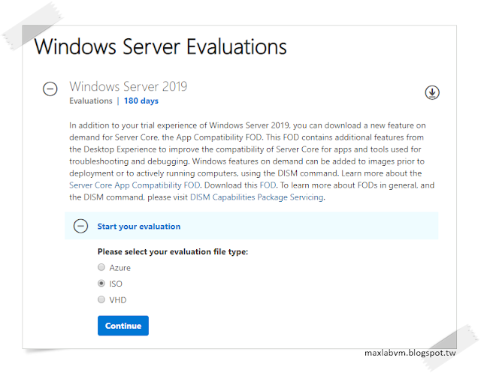The width and height of the screenshot is (481, 373).
Task: Collapse the Windows Server 2019 section
Action: tap(50, 89)
